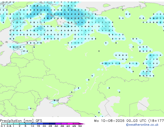Screen dimensions: 164x127
Task: Click the 'Precipitation [mm] GFS' title text
Action: tap(21, 121)
